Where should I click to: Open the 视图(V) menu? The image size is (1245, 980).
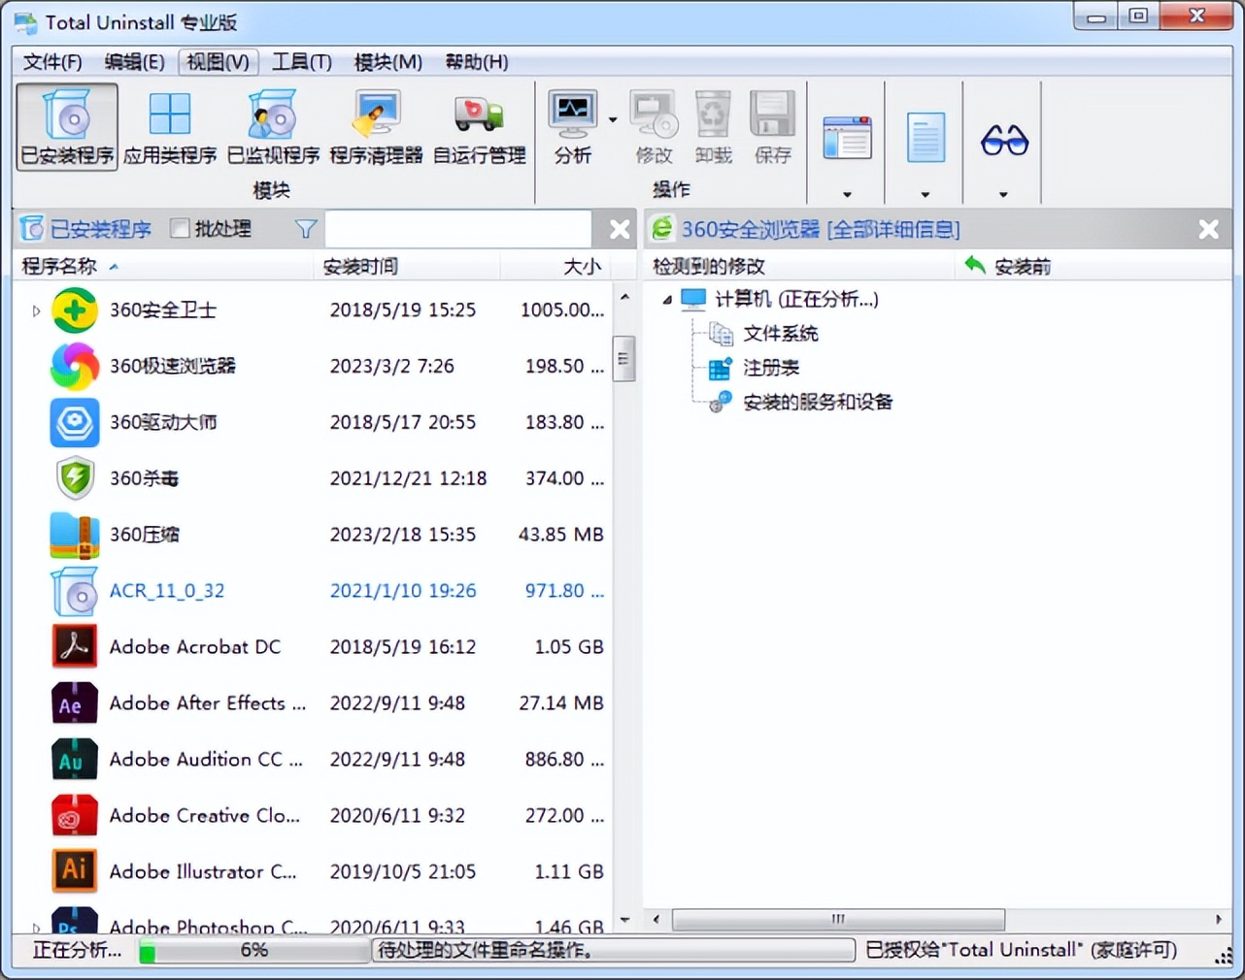click(218, 61)
